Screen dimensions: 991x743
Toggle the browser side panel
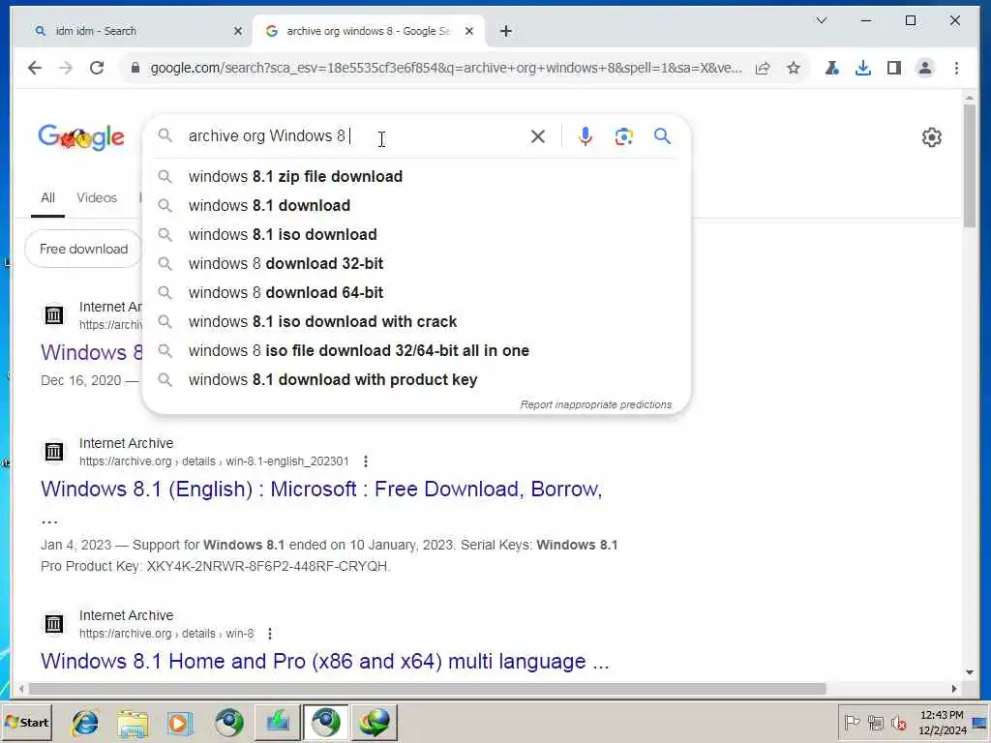(893, 68)
